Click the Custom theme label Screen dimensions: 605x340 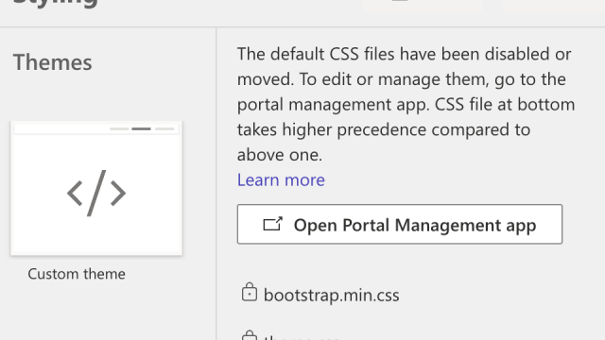pos(77,274)
